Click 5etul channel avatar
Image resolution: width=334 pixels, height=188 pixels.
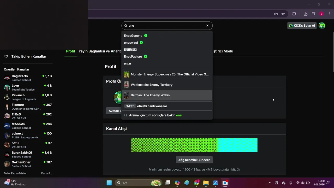tap(7, 145)
